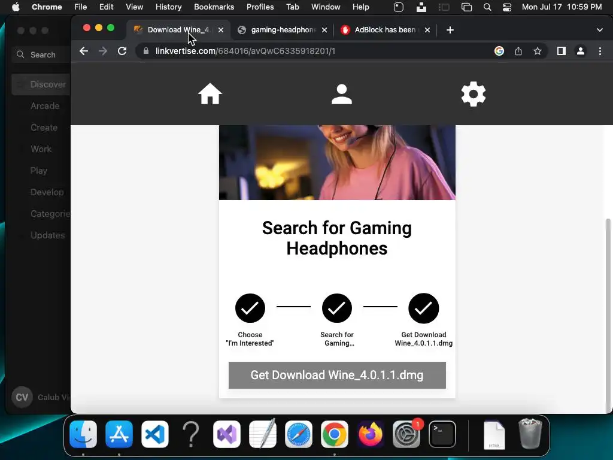Open Control Center in the menu bar

(x=507, y=7)
